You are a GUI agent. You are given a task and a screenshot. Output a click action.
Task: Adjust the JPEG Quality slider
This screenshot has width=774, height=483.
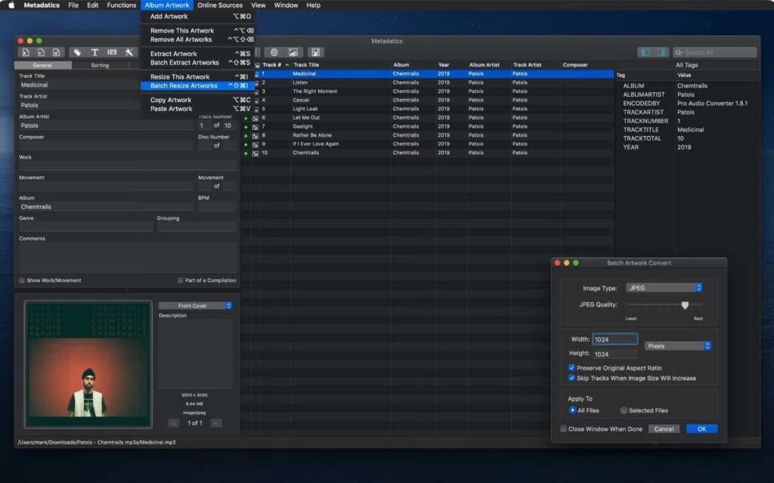684,305
